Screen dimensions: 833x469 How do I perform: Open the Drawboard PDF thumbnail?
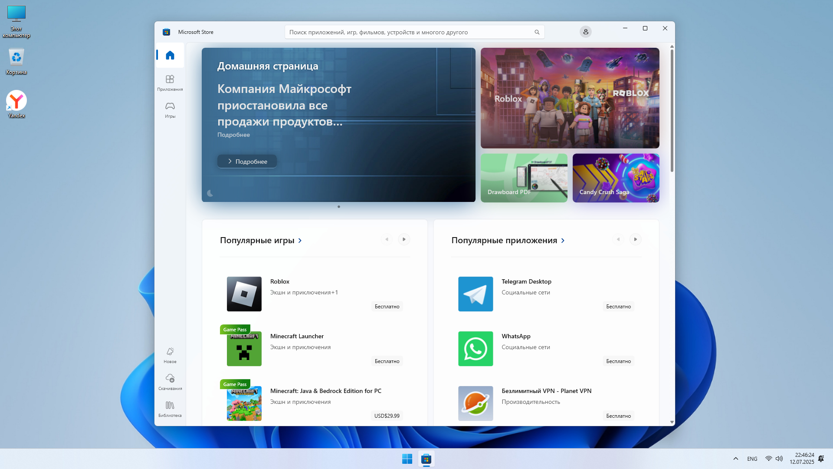pyautogui.click(x=524, y=178)
